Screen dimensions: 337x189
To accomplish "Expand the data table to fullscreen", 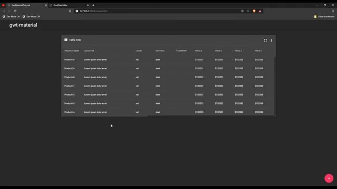I will [x=265, y=40].
